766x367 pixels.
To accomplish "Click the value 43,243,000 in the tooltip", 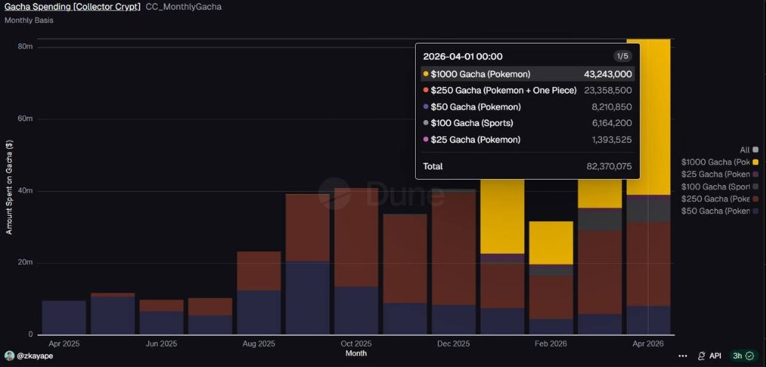I will click(x=608, y=74).
